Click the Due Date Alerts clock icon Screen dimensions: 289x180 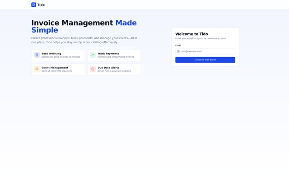coord(93,69)
